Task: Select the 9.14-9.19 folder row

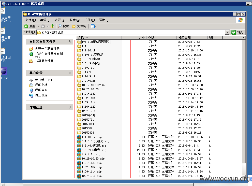Action: (x=88, y=76)
